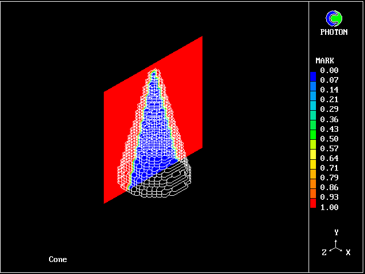Click the PHOTON logo icon

pyautogui.click(x=334, y=18)
